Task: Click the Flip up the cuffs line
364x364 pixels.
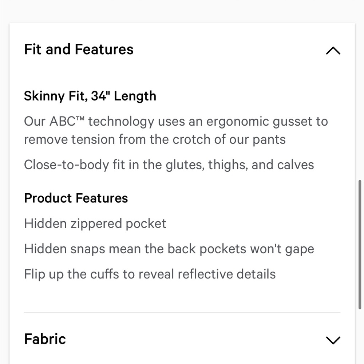Action: tap(150, 274)
